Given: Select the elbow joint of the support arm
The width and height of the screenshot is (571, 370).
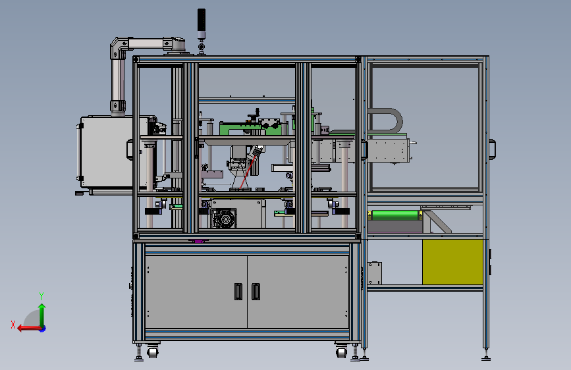Looking at the screenshot, I should click(x=120, y=46).
